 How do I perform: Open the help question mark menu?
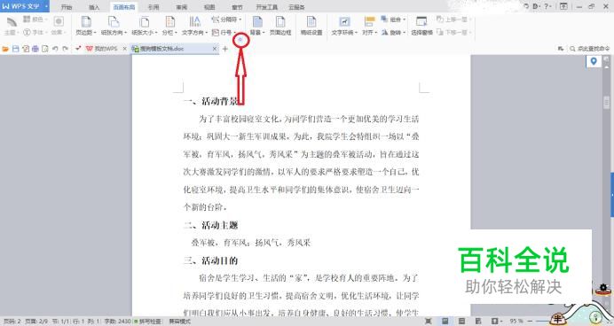[x=547, y=7]
